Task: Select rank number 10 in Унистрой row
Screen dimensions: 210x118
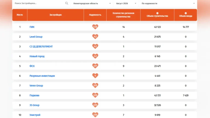Action: point(20,115)
